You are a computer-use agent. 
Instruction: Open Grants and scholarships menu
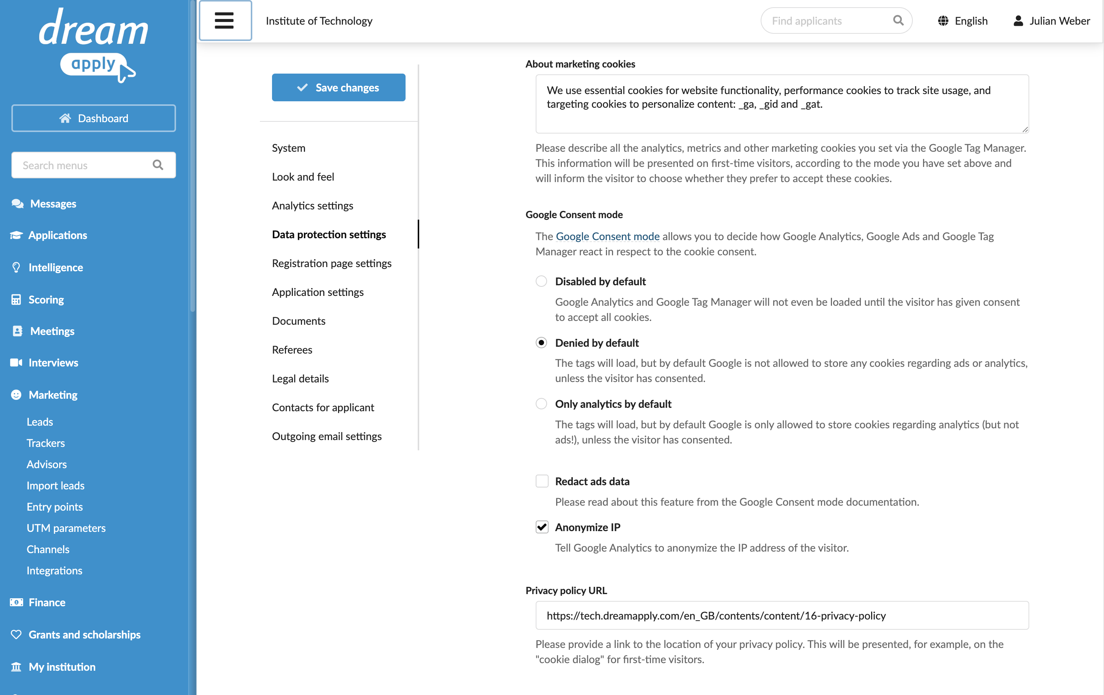point(85,634)
